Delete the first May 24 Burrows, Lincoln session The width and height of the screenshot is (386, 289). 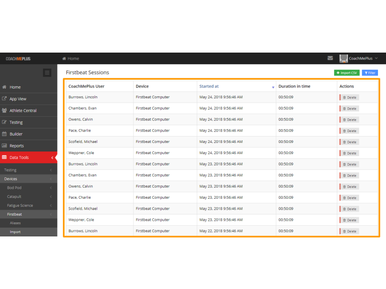pos(349,97)
